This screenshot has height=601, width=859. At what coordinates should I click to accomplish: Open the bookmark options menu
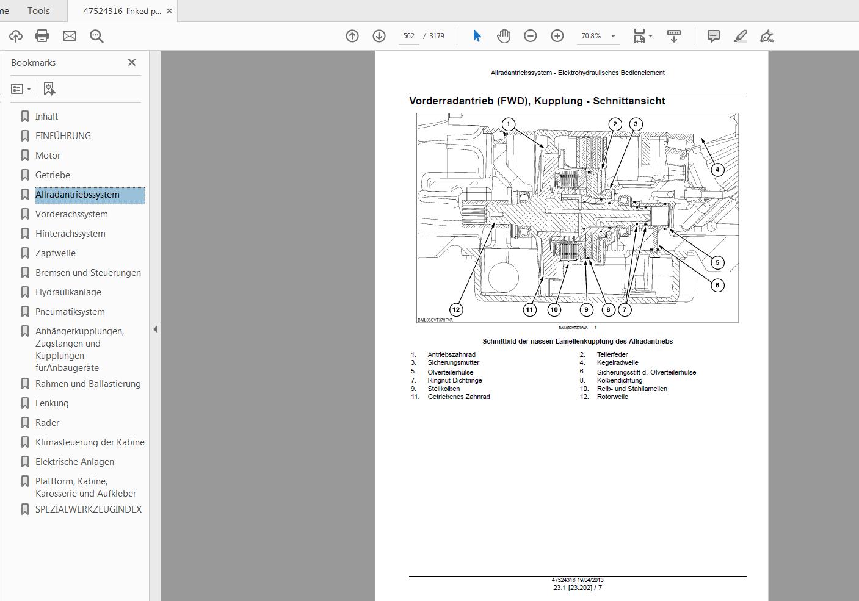tap(21, 88)
